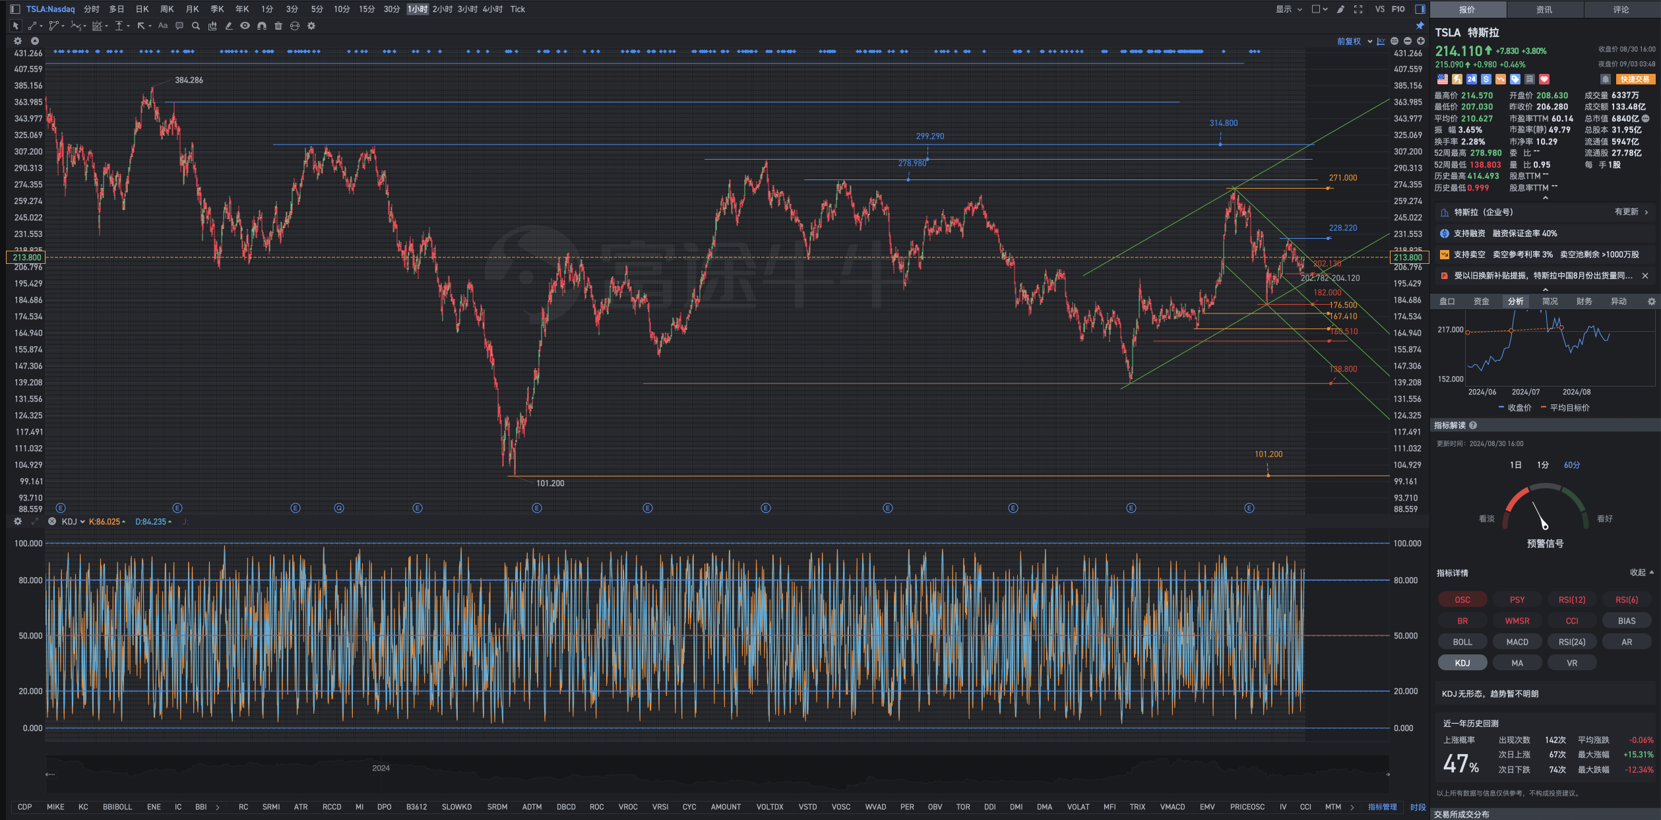
Task: Open the 指标管理 indicator manager
Action: coord(1382,807)
